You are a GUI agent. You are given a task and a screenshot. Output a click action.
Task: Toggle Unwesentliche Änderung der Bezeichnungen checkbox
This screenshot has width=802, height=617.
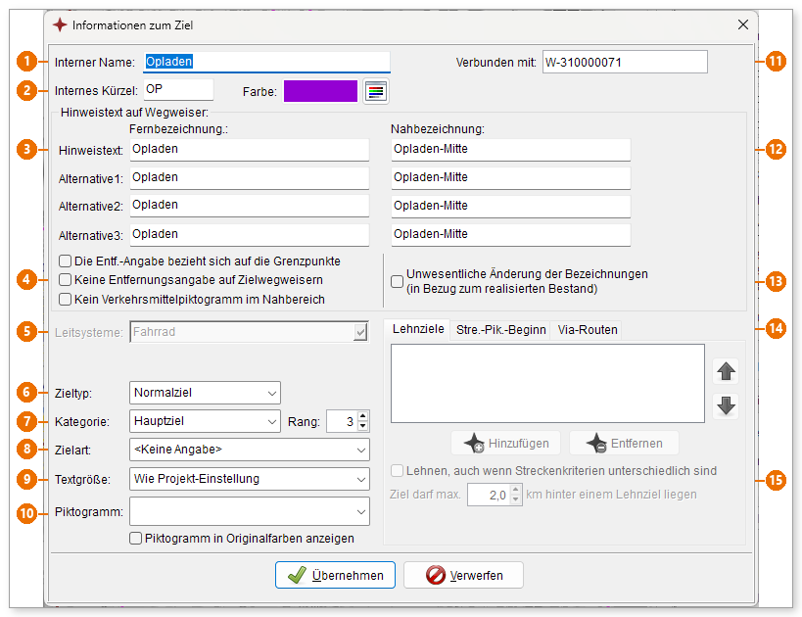click(x=397, y=281)
